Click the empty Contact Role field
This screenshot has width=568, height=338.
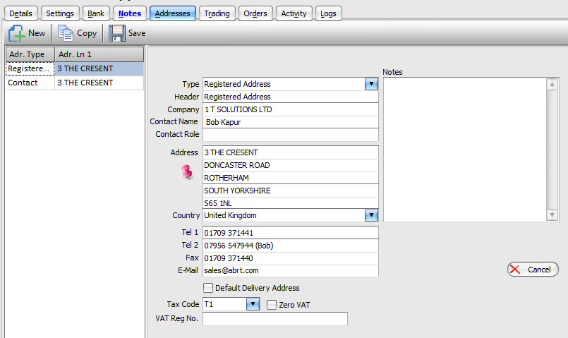291,134
